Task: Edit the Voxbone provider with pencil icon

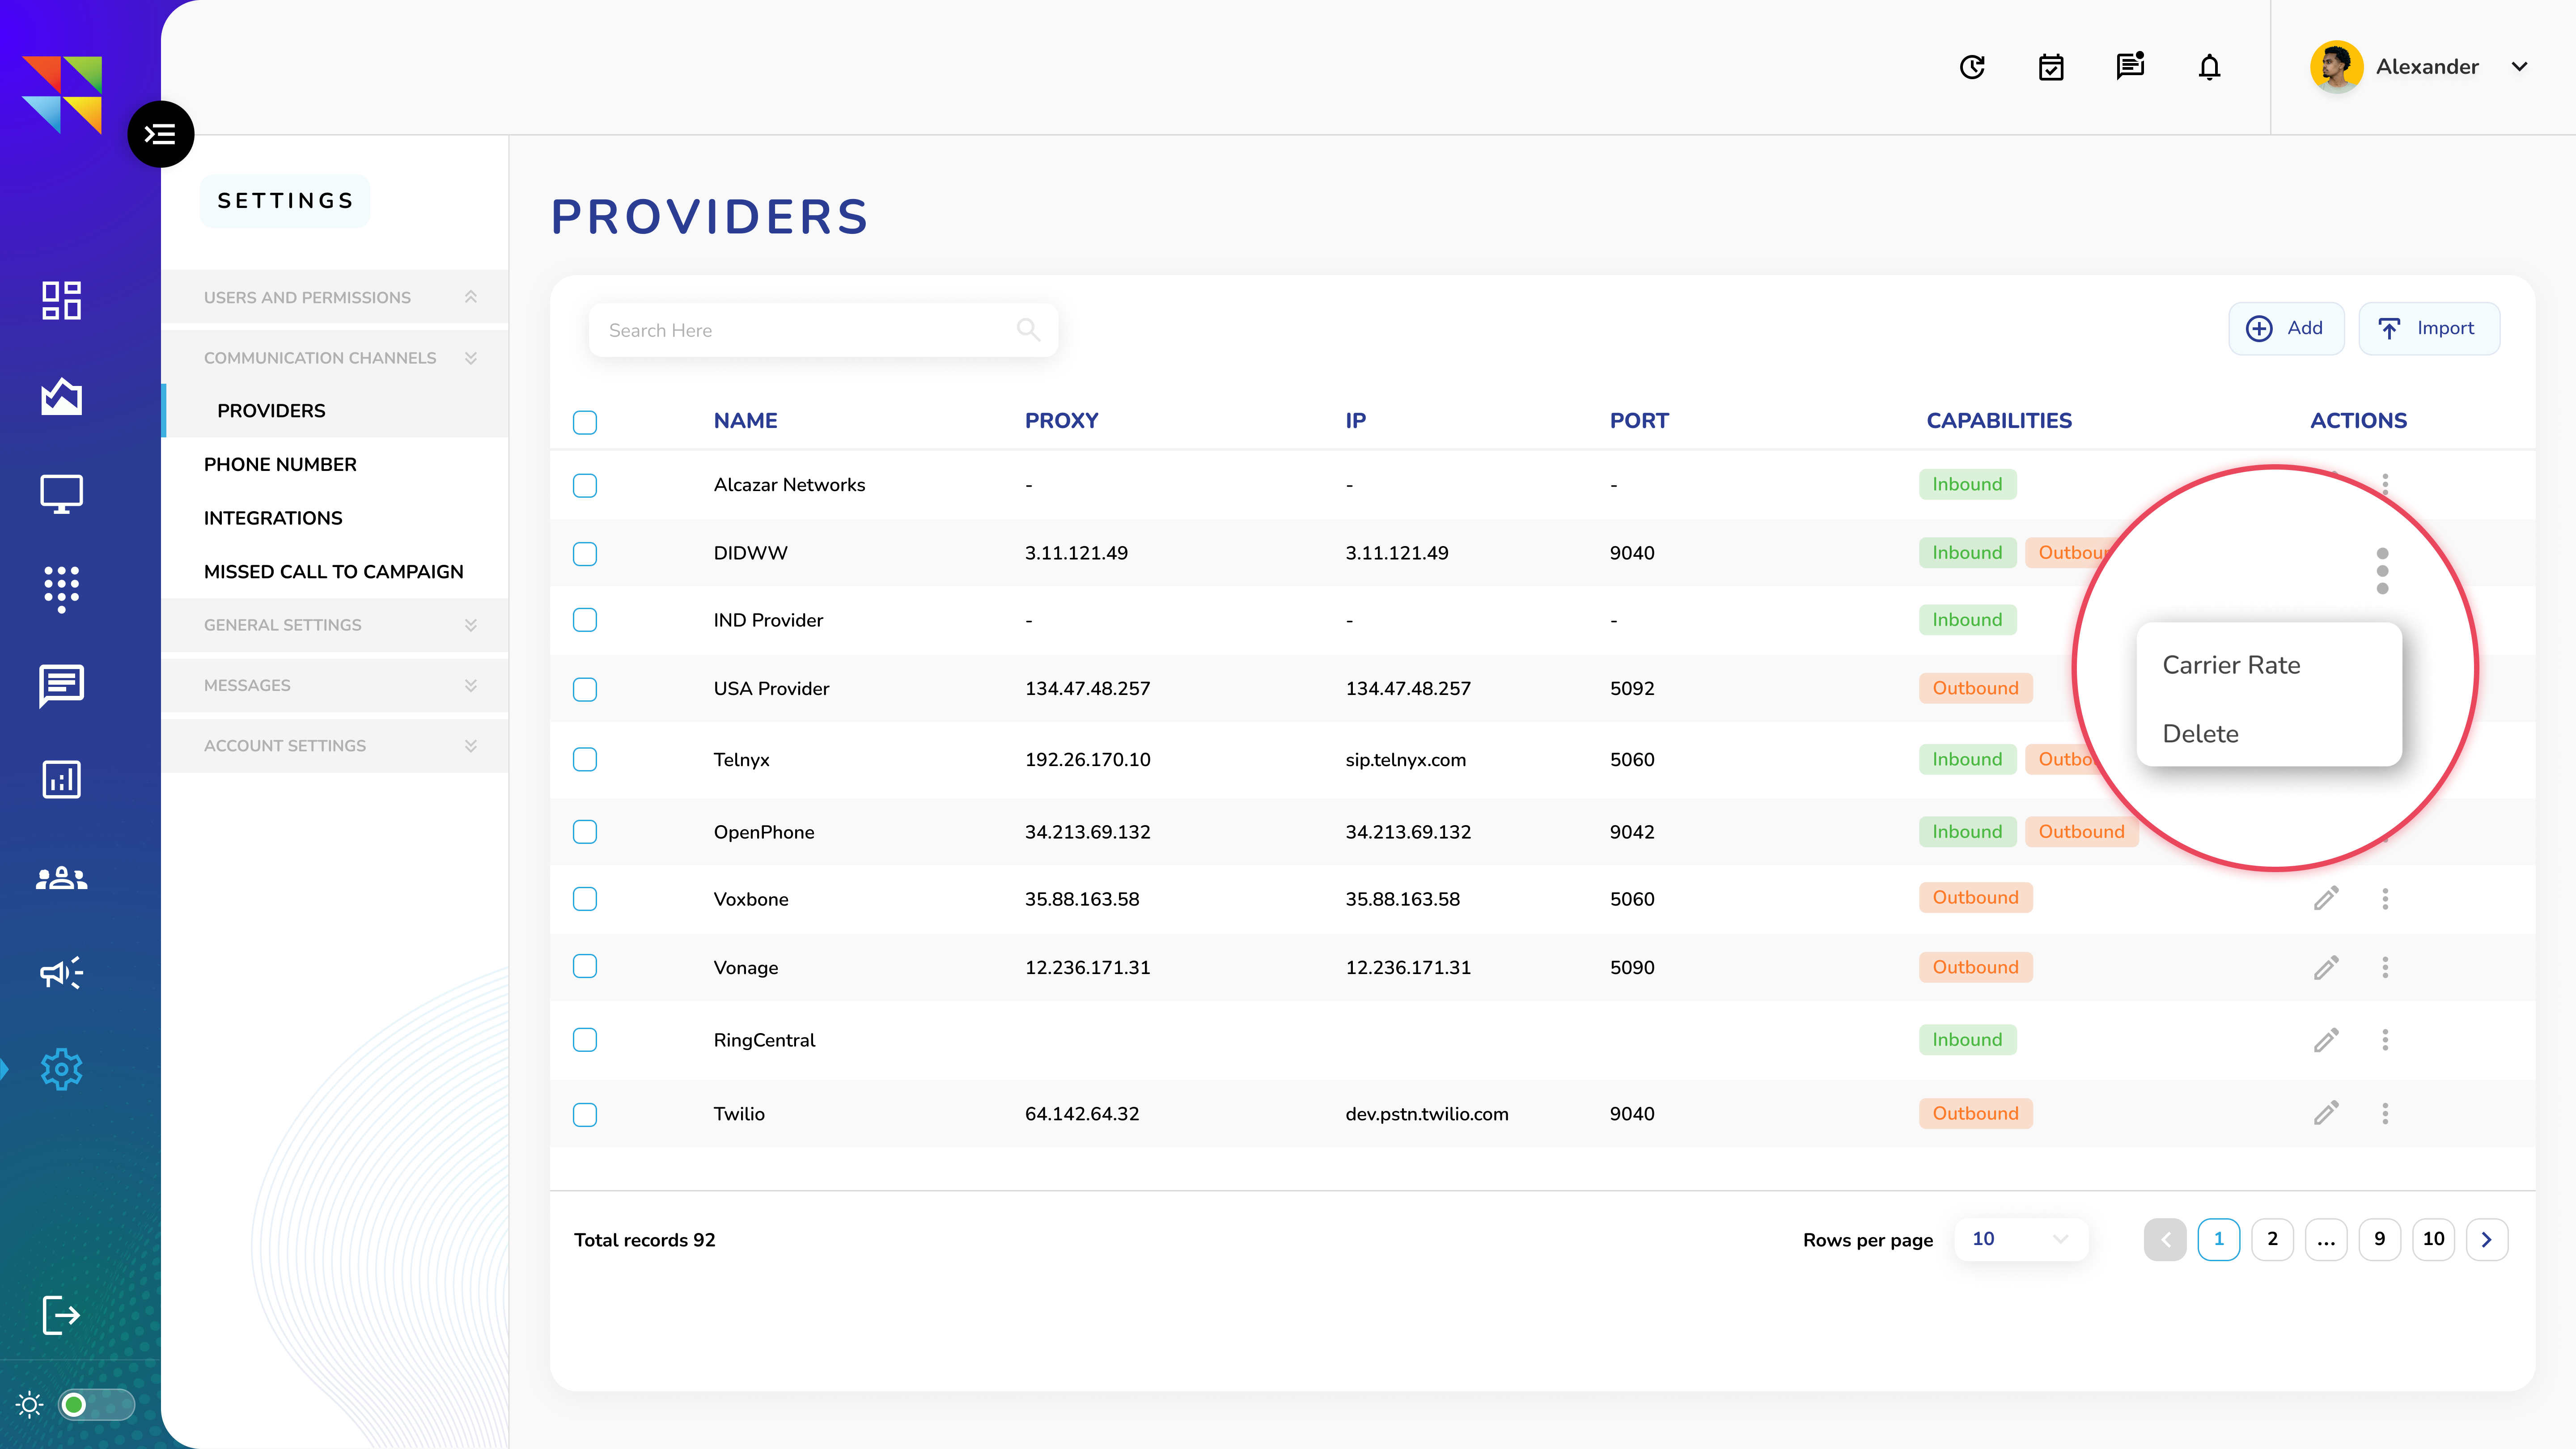Action: (x=2326, y=898)
